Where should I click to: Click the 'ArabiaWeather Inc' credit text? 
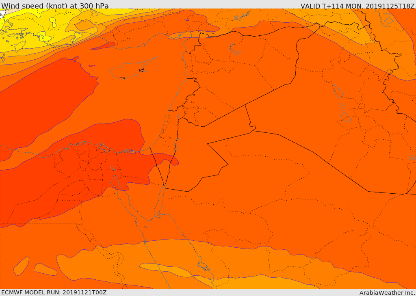[x=387, y=293]
